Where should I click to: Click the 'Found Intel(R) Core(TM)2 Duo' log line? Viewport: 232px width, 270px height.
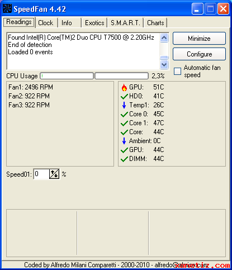coord(81,37)
